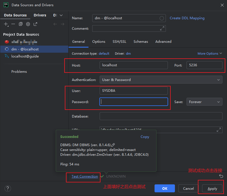Click the Apply button

tap(212, 188)
